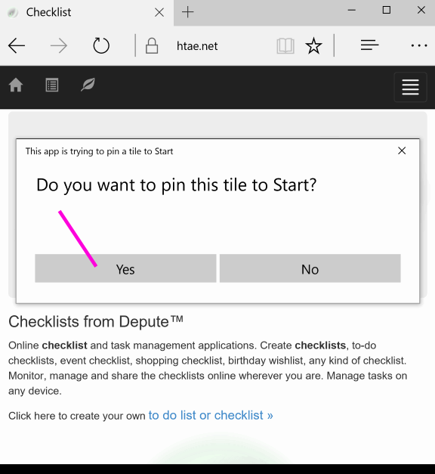The image size is (435, 474).
Task: Minimize the browser window
Action: (x=352, y=11)
